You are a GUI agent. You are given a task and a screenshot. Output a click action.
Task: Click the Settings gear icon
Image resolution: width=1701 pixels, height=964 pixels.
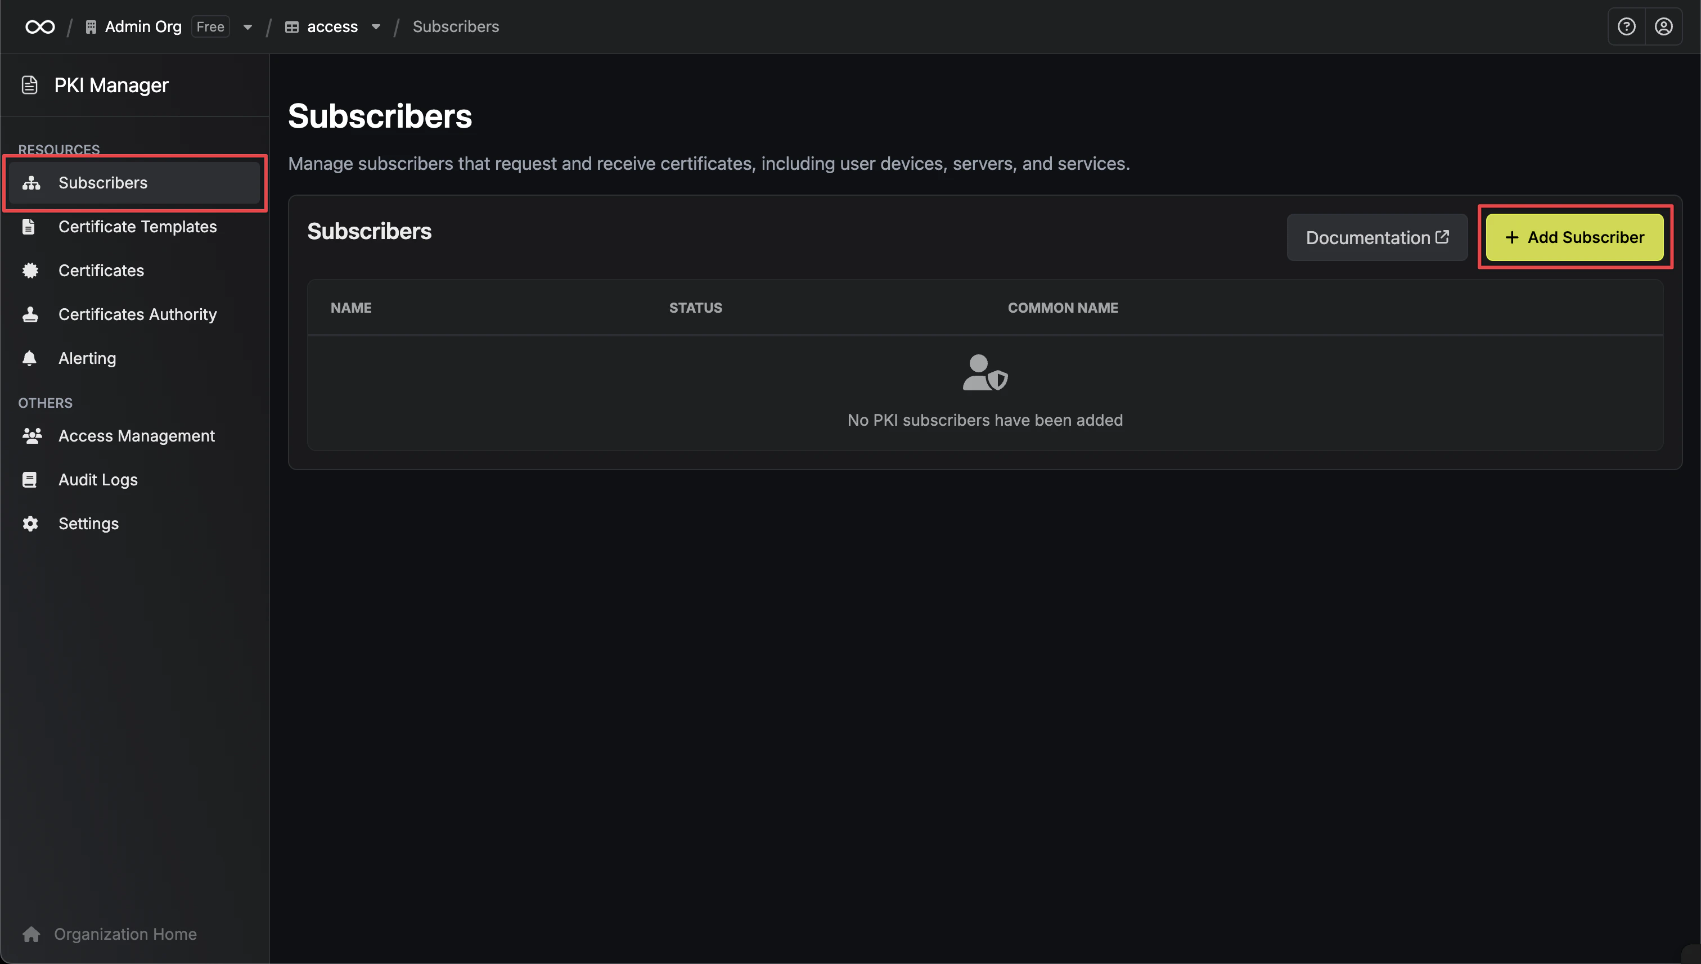30,524
